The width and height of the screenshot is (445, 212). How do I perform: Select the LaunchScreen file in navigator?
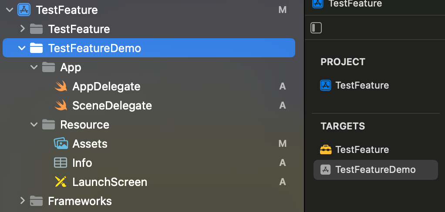[x=110, y=182]
